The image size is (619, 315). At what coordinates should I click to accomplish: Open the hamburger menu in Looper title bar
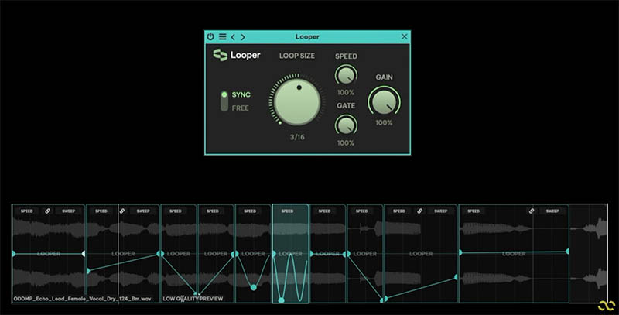[x=223, y=36]
